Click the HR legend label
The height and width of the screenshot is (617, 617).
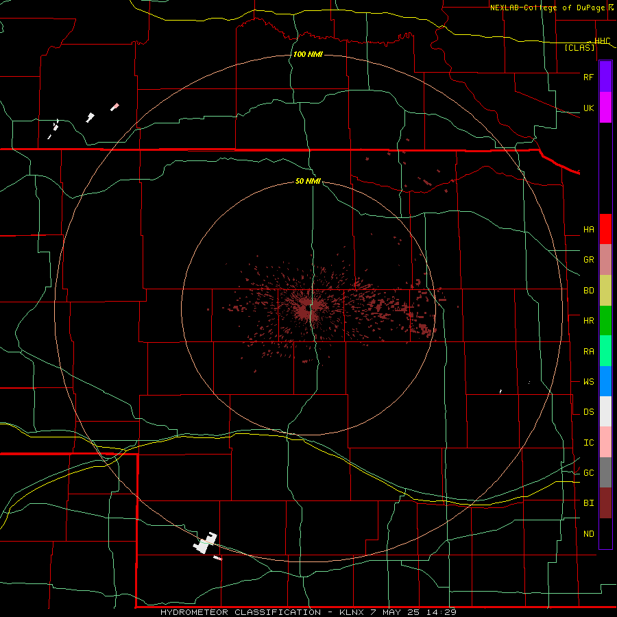[588, 321]
